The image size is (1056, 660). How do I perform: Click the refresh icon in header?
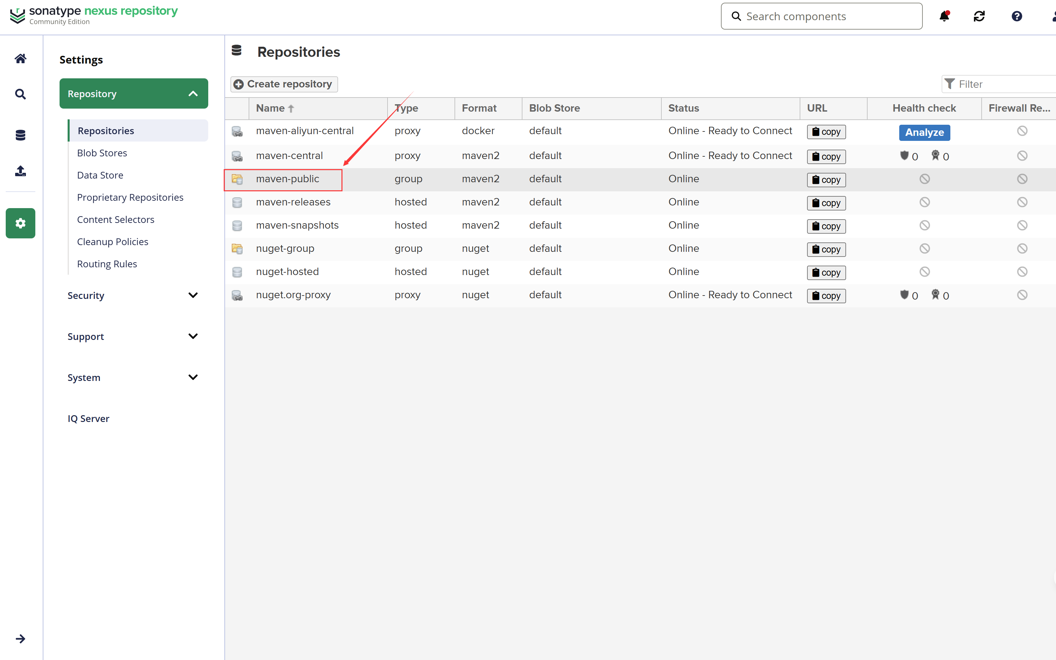point(979,16)
